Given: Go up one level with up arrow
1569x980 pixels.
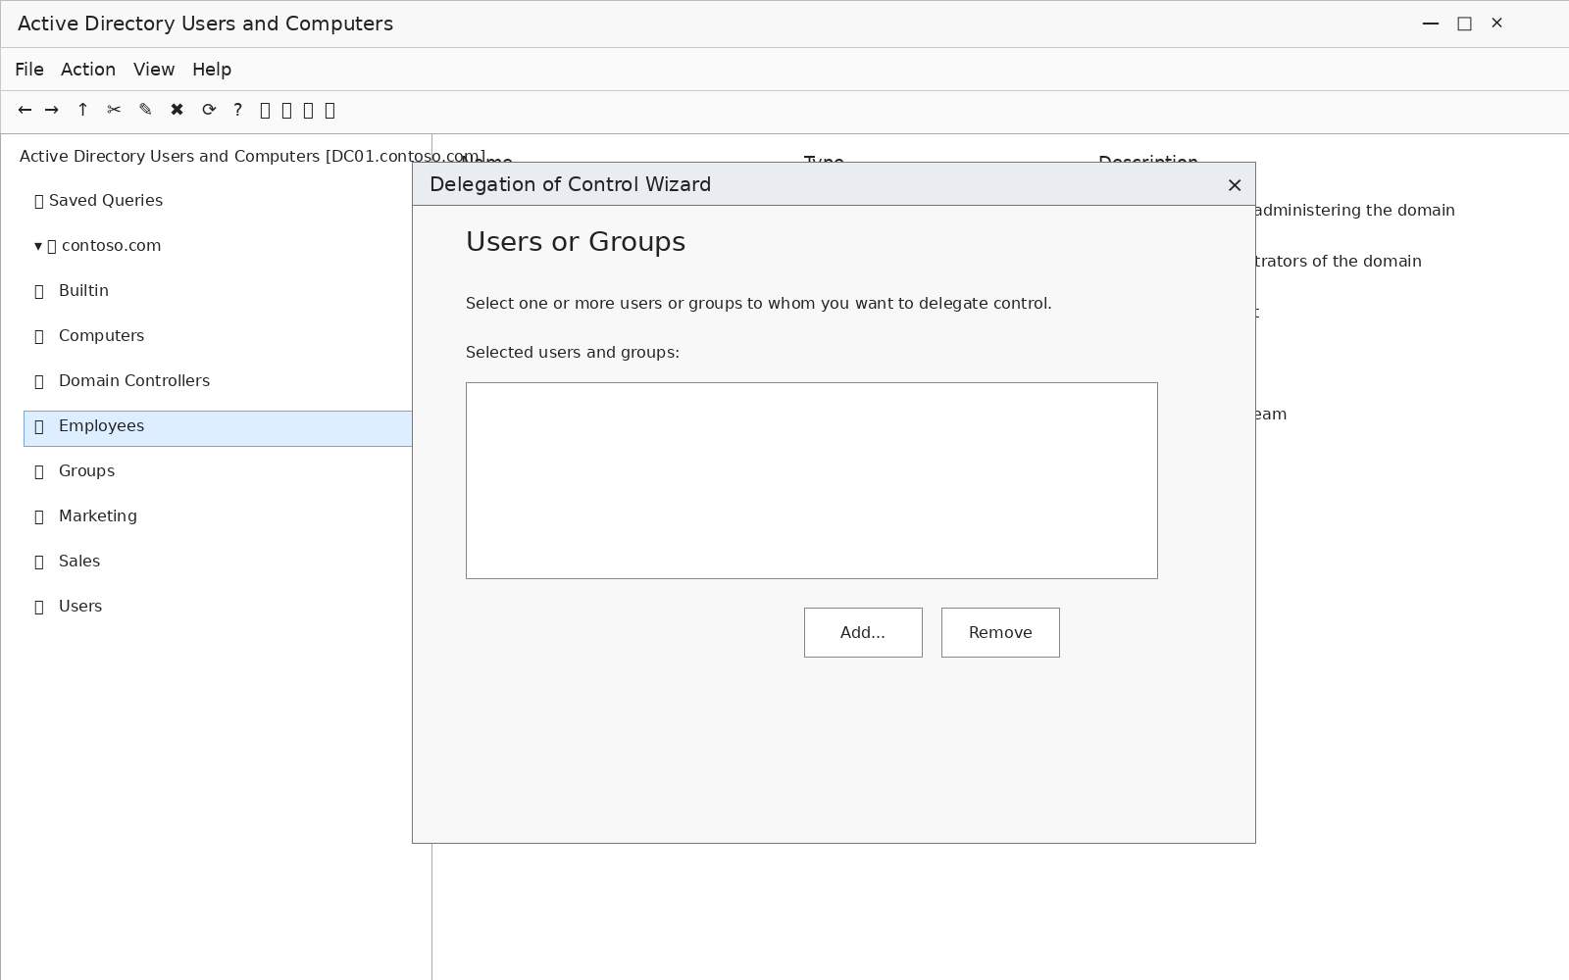Looking at the screenshot, I should (x=83, y=110).
